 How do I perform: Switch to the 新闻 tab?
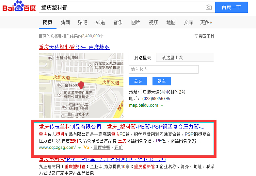point(65,22)
